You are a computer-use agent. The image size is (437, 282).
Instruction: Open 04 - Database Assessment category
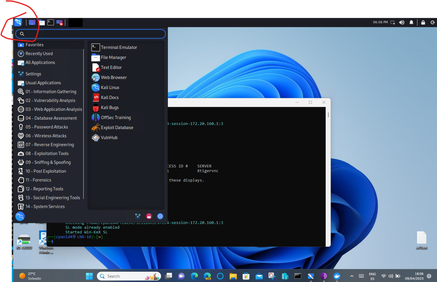[50, 118]
